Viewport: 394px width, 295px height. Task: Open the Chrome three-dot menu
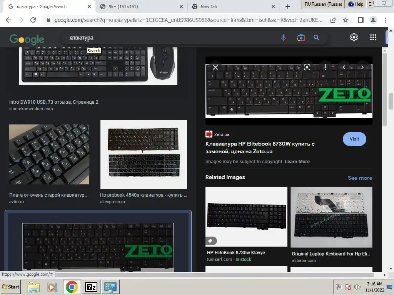386,20
